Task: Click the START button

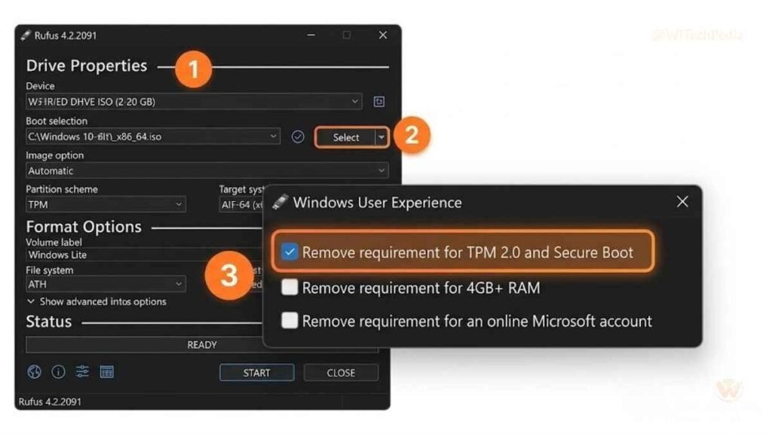Action: pos(256,372)
